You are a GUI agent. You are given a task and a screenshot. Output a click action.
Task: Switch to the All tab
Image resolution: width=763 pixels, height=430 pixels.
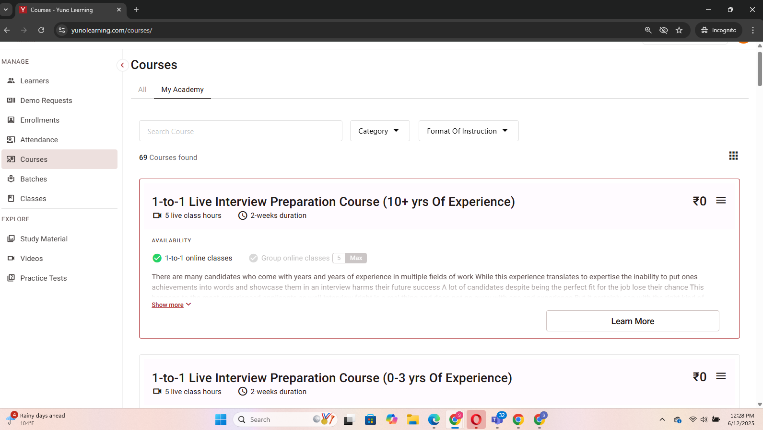pos(142,90)
